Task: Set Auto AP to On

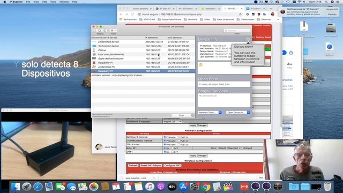Action: coord(165,148)
